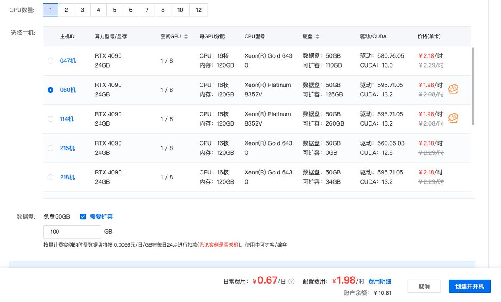
Task: Open the 047机 host link
Action: (68, 60)
